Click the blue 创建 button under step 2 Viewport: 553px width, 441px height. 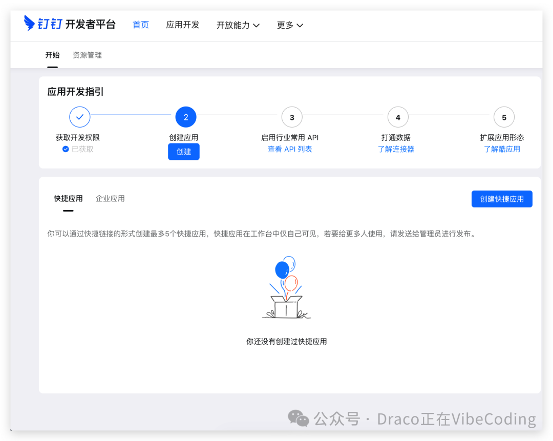click(x=183, y=151)
